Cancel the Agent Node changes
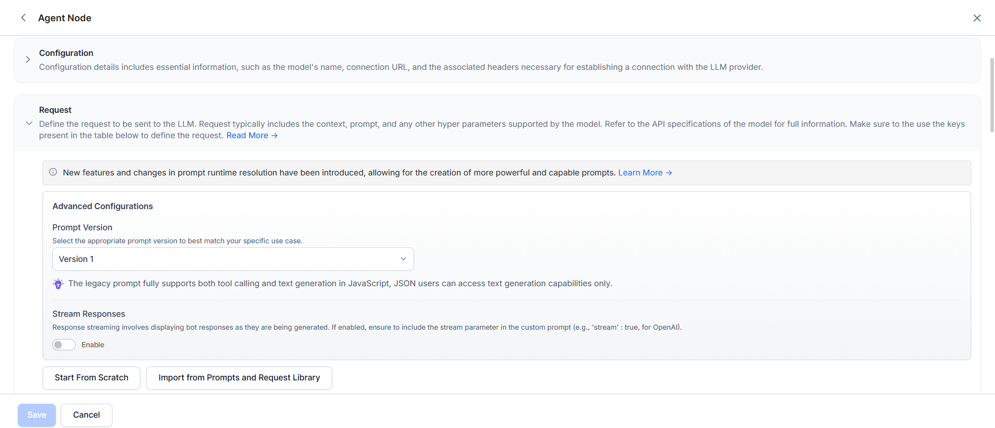 coord(86,415)
